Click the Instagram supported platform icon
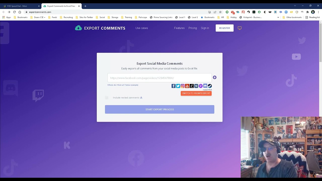The image size is (322, 181). tap(183, 86)
